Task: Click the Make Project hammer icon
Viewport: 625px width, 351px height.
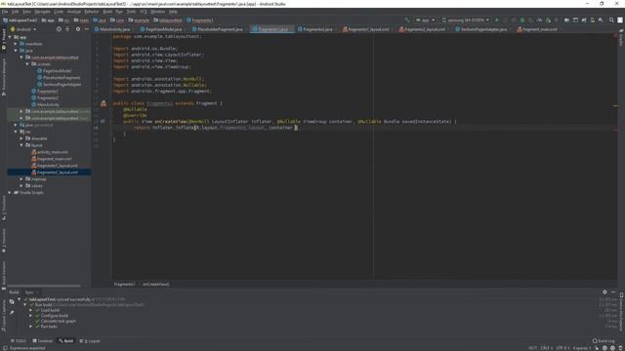Action: pyautogui.click(x=407, y=19)
